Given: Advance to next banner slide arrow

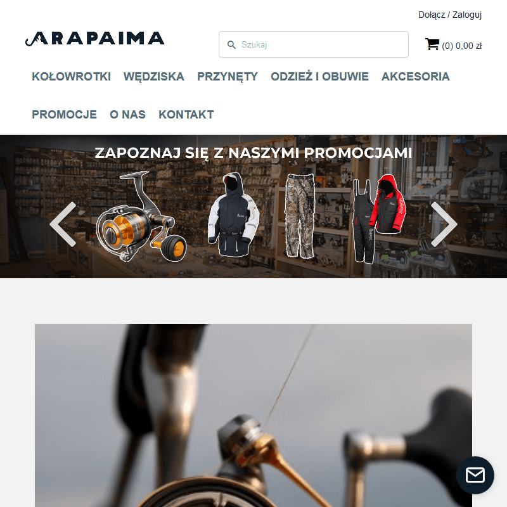Looking at the screenshot, I should click(x=444, y=224).
